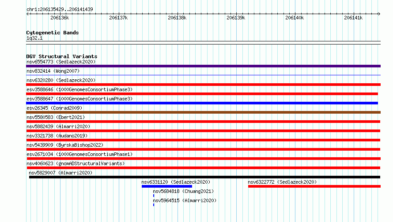Click nsv5882439 (Almarri2020) label

click(58, 126)
